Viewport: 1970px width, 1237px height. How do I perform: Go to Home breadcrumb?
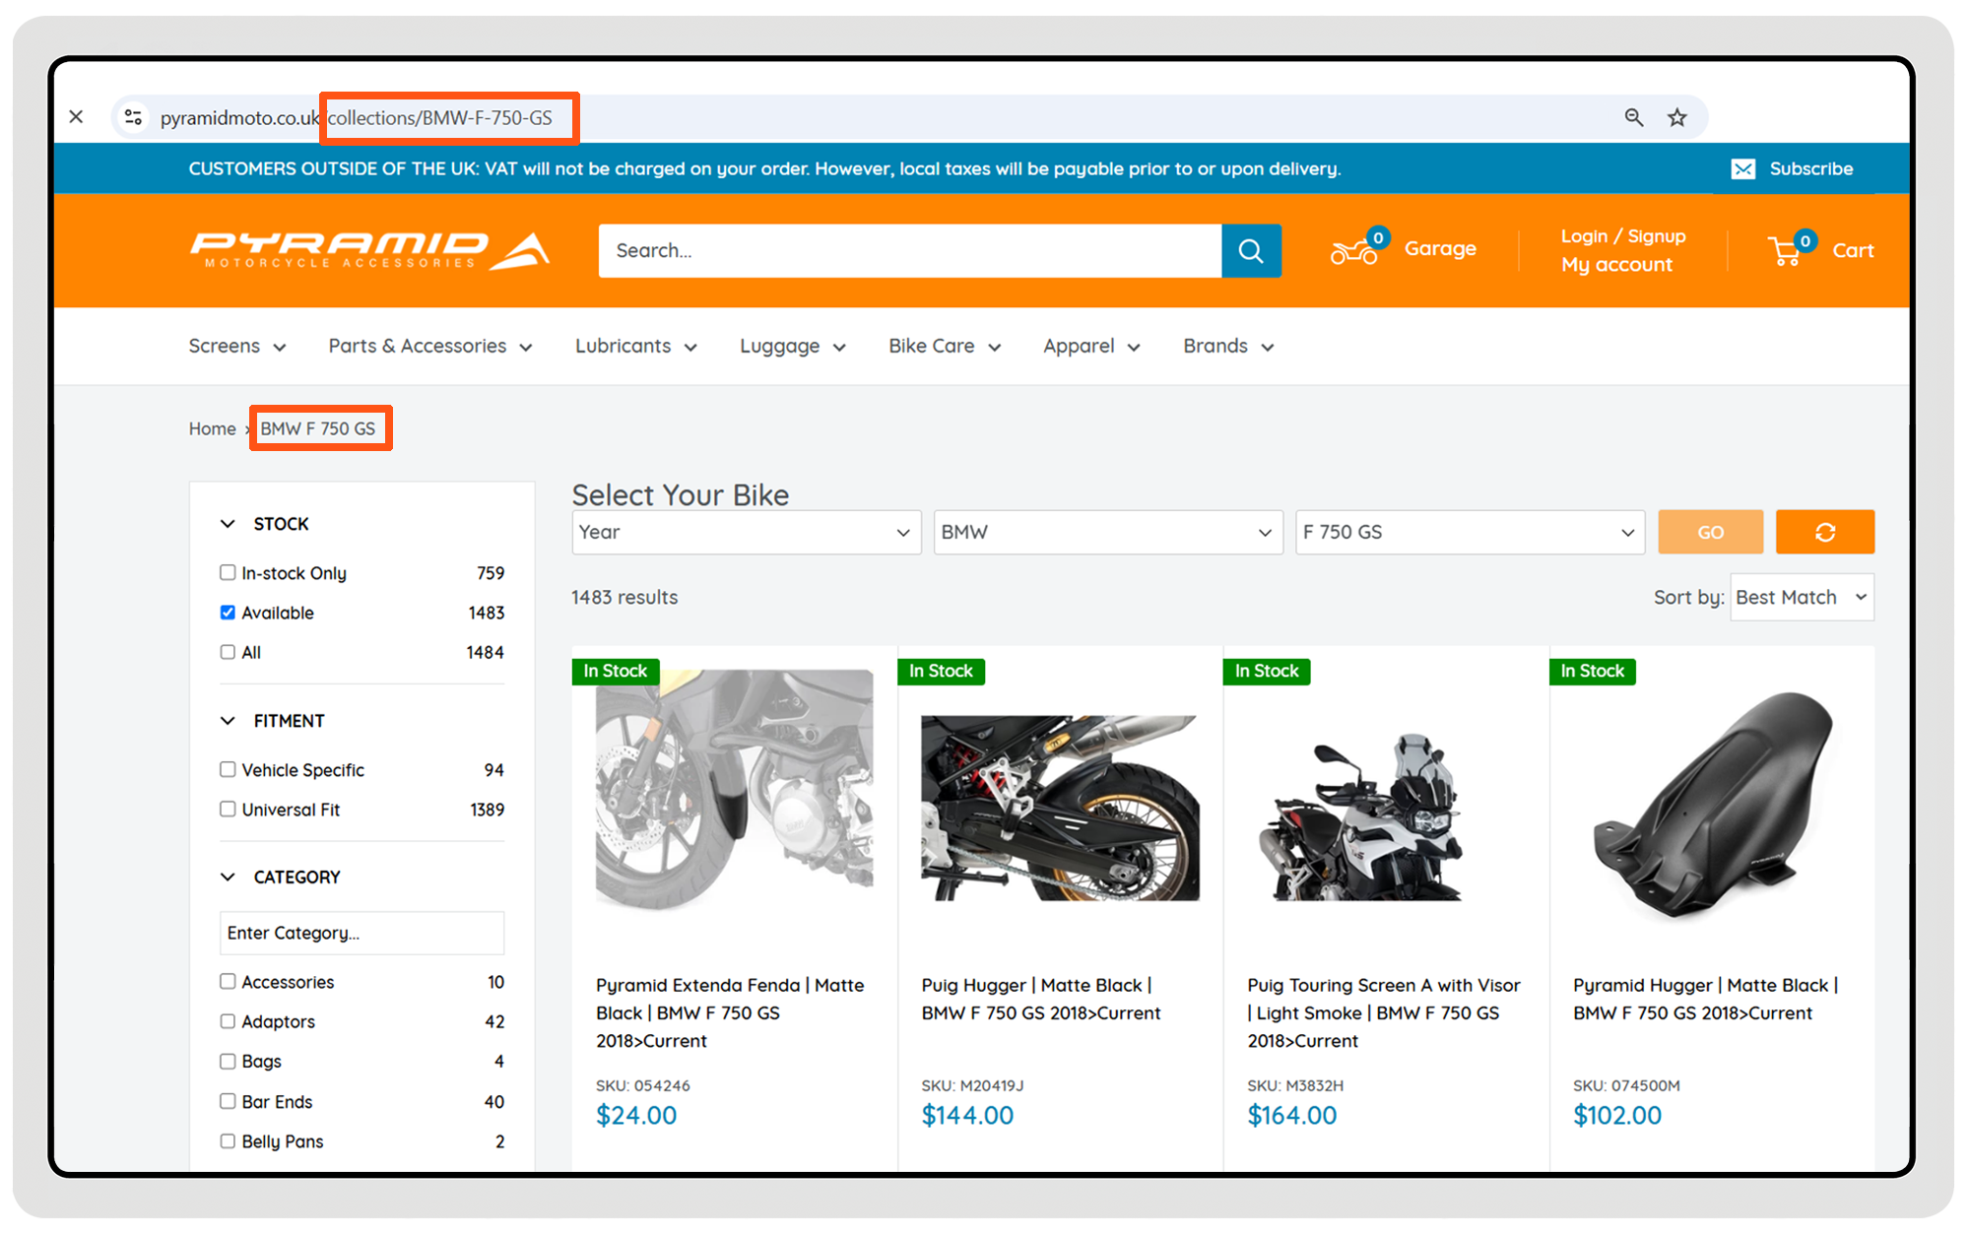[212, 428]
